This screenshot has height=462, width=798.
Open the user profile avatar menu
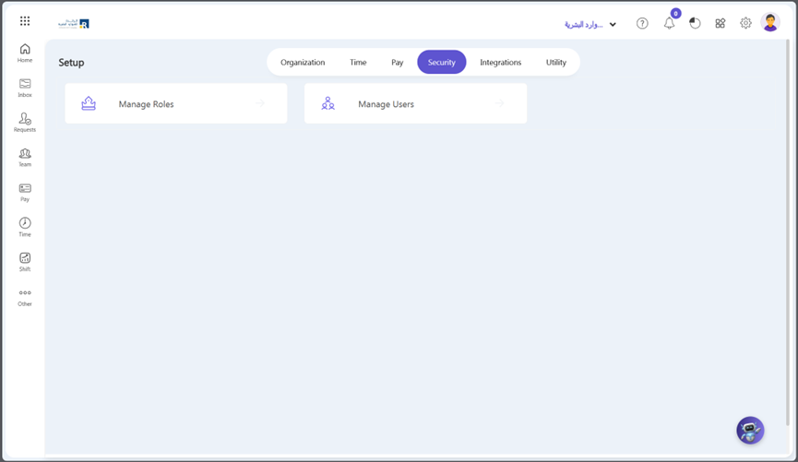pos(770,23)
